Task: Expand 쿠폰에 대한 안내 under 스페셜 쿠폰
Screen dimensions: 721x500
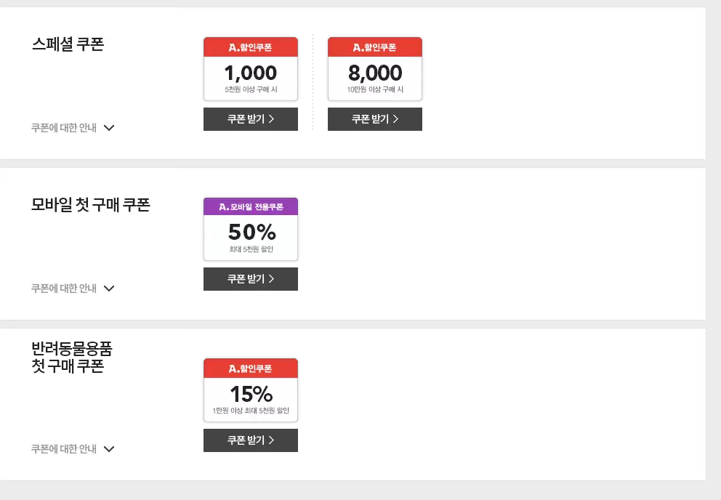Action: tap(109, 128)
